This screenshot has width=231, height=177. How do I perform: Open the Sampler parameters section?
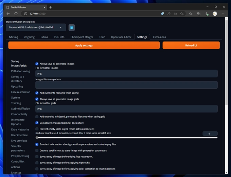[x=18, y=148]
